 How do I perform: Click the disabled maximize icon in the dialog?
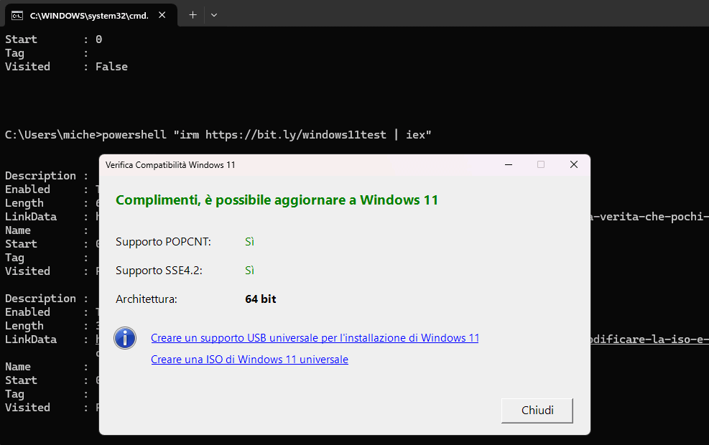click(x=541, y=164)
